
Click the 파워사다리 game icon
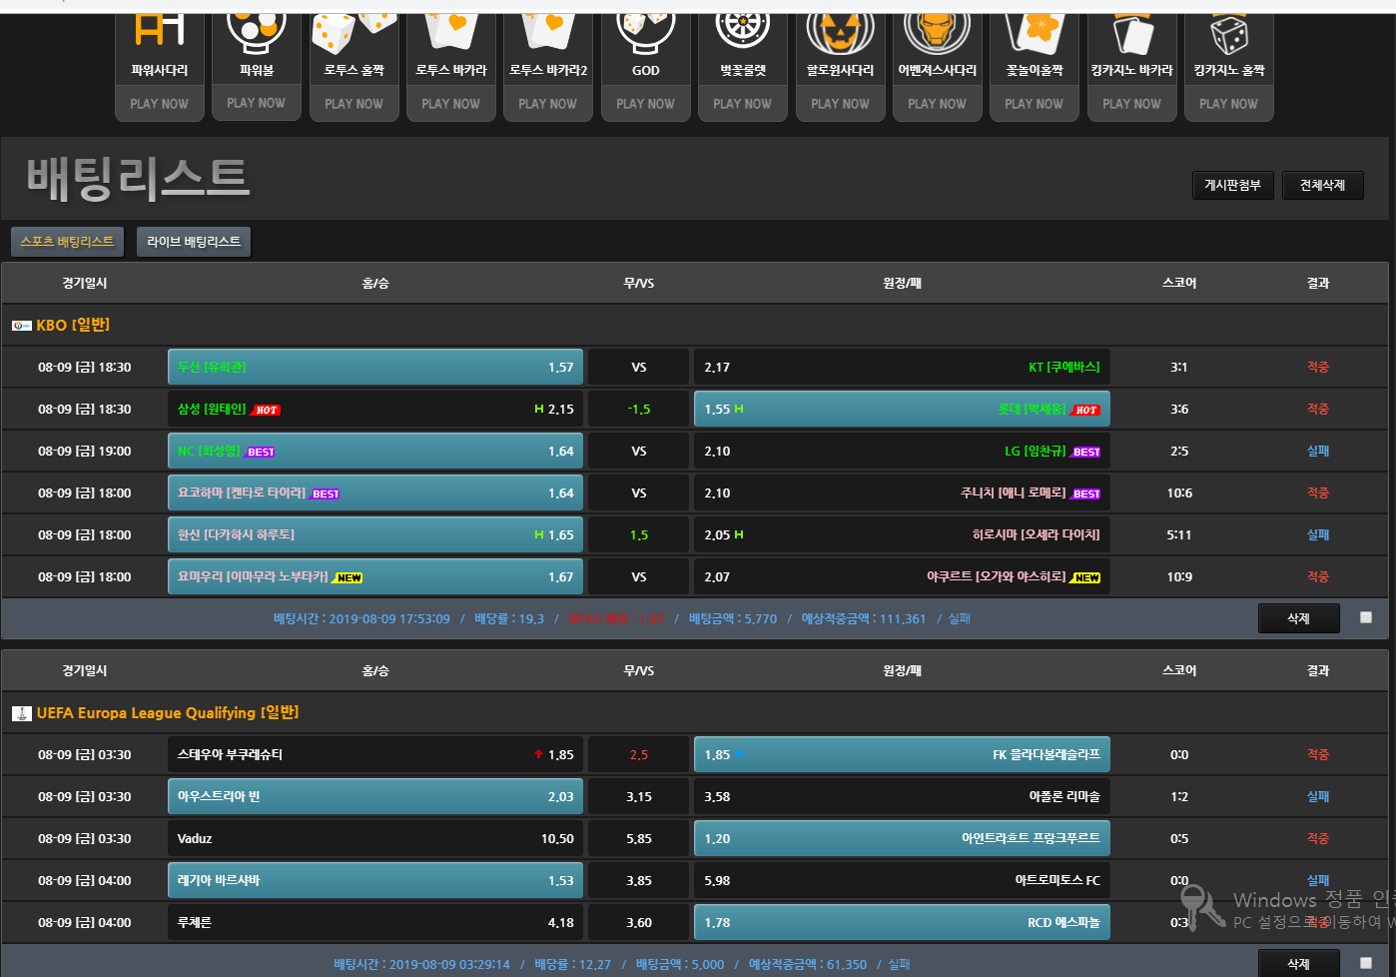[160, 32]
